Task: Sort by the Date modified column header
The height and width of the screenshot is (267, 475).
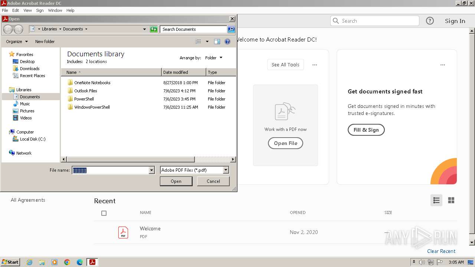Action: tap(184, 72)
